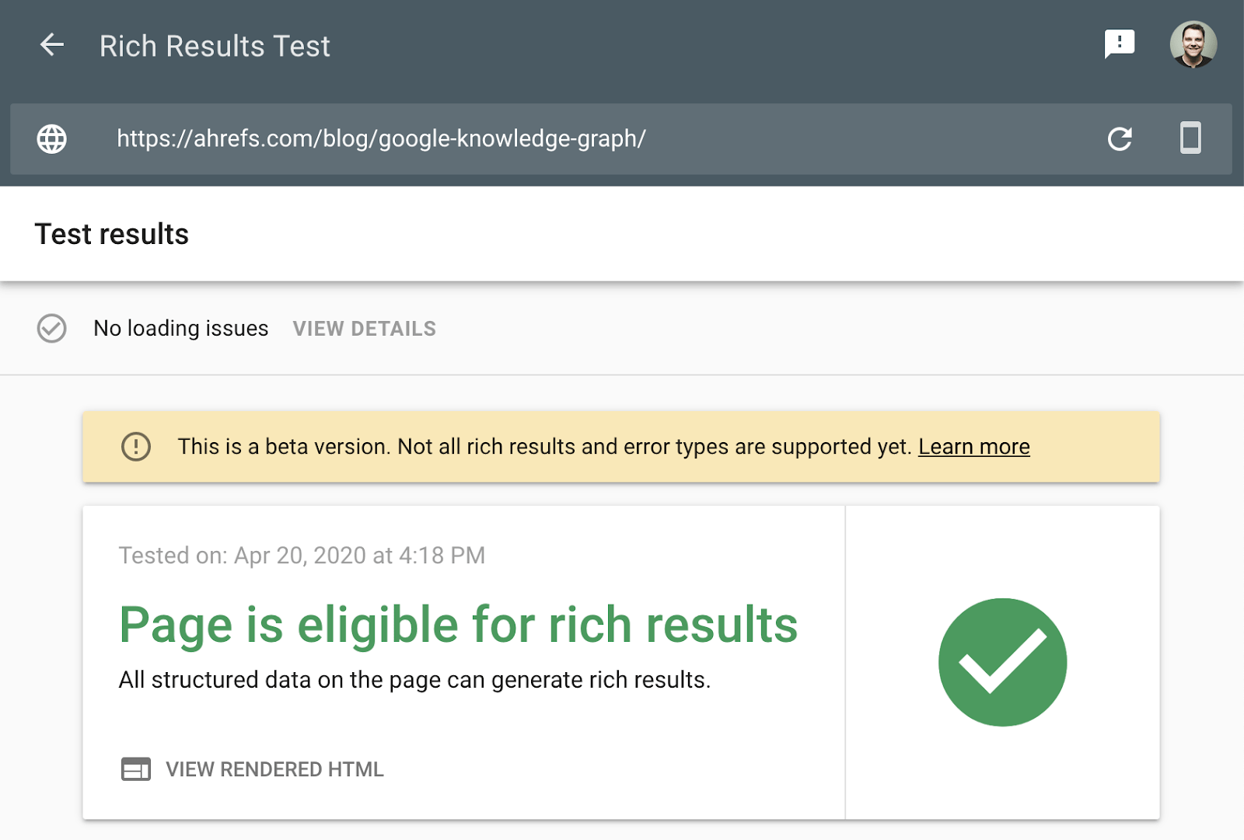Click the beta warning exclamation icon
Screen dimensions: 1244x840
point(136,447)
